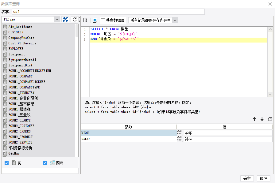The image size is (275, 183).
Task: Click SQL line 1 SELECT * FROM 销量
Action: pyautogui.click(x=110, y=29)
